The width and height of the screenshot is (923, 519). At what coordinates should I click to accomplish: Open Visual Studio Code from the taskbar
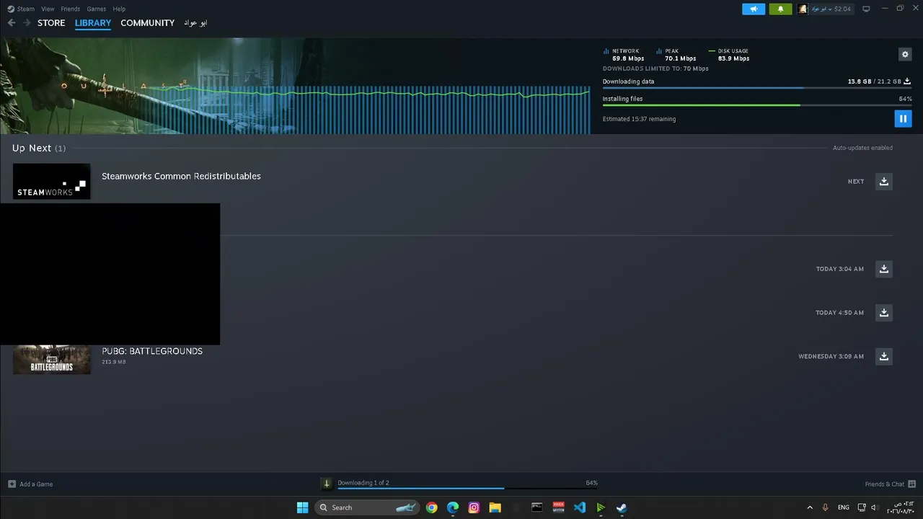[x=580, y=507]
